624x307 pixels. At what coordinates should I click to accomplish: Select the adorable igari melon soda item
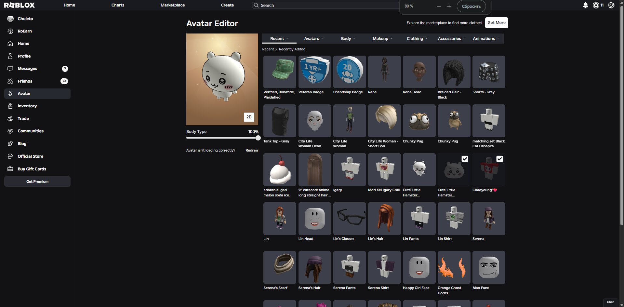click(x=280, y=169)
